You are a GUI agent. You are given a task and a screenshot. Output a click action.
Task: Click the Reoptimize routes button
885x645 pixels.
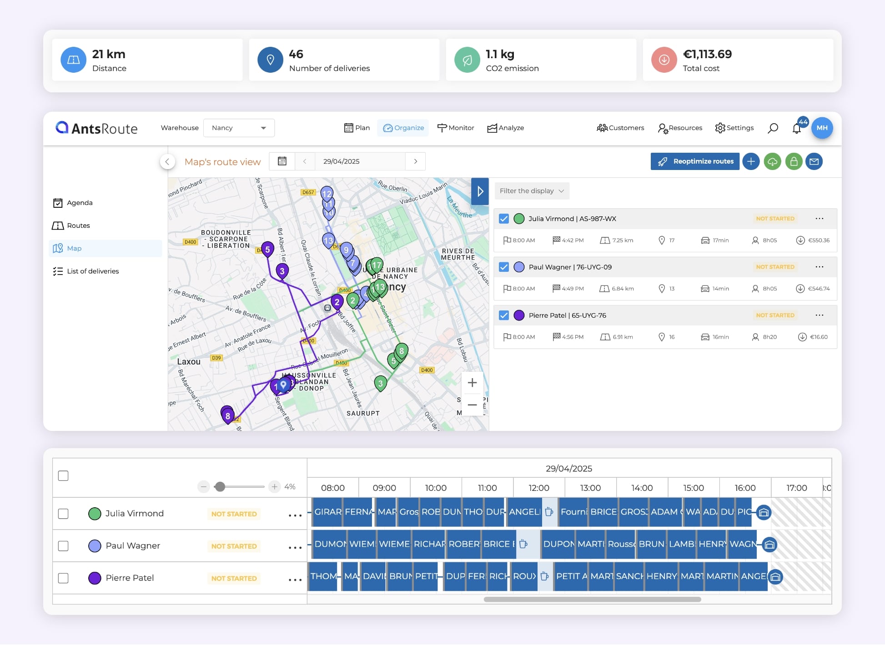tap(695, 161)
